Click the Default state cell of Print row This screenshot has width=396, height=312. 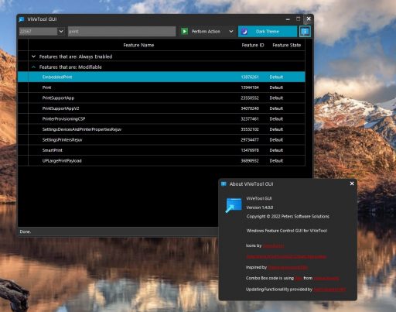point(276,87)
